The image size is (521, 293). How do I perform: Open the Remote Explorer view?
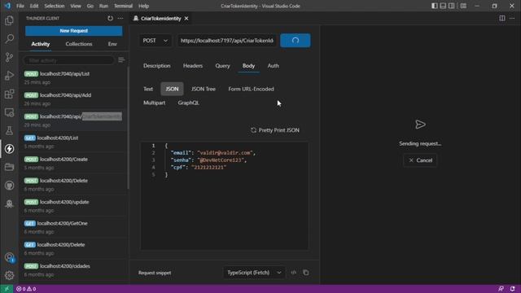coord(9,112)
